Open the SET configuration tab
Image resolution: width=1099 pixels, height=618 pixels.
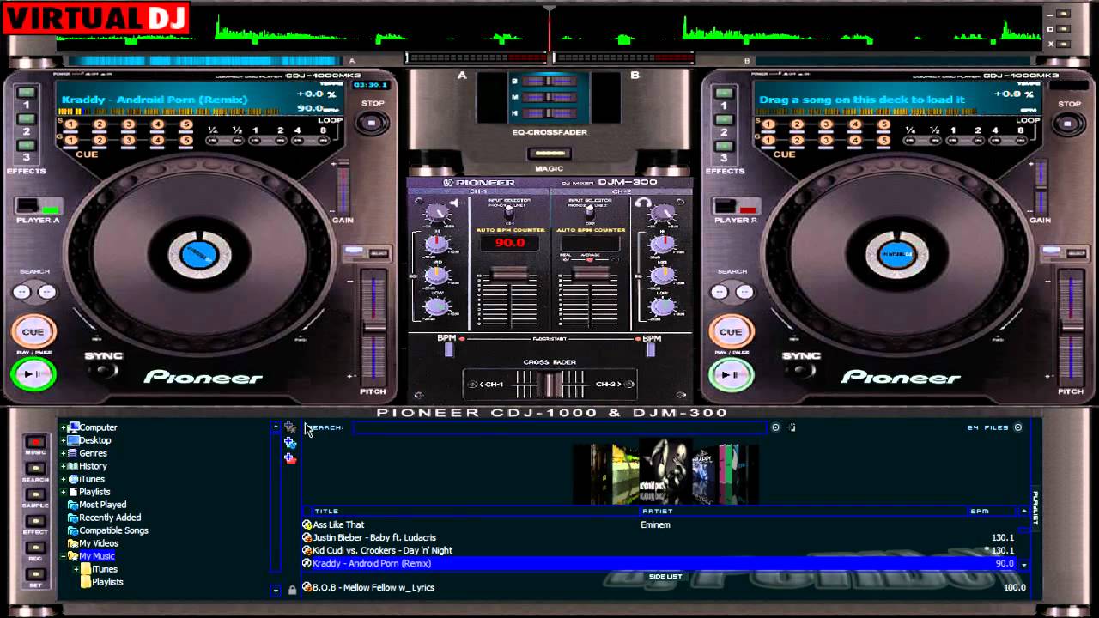click(35, 574)
